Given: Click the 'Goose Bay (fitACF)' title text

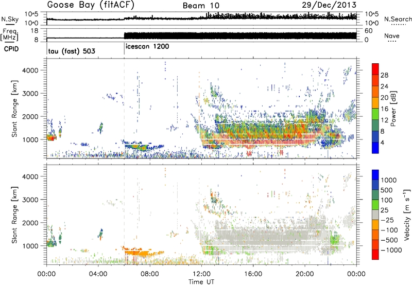Looking at the screenshot, I should point(91,5).
